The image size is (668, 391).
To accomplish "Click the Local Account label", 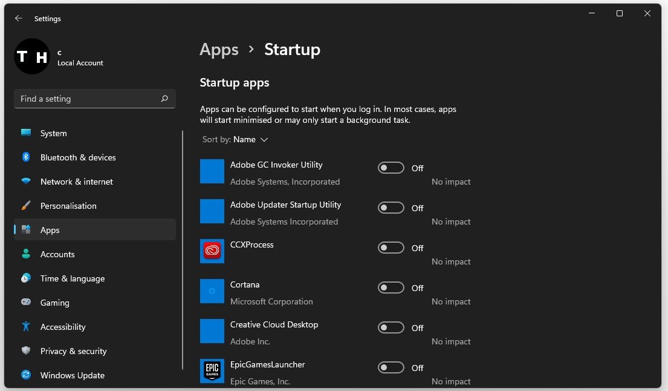I will click(x=80, y=63).
